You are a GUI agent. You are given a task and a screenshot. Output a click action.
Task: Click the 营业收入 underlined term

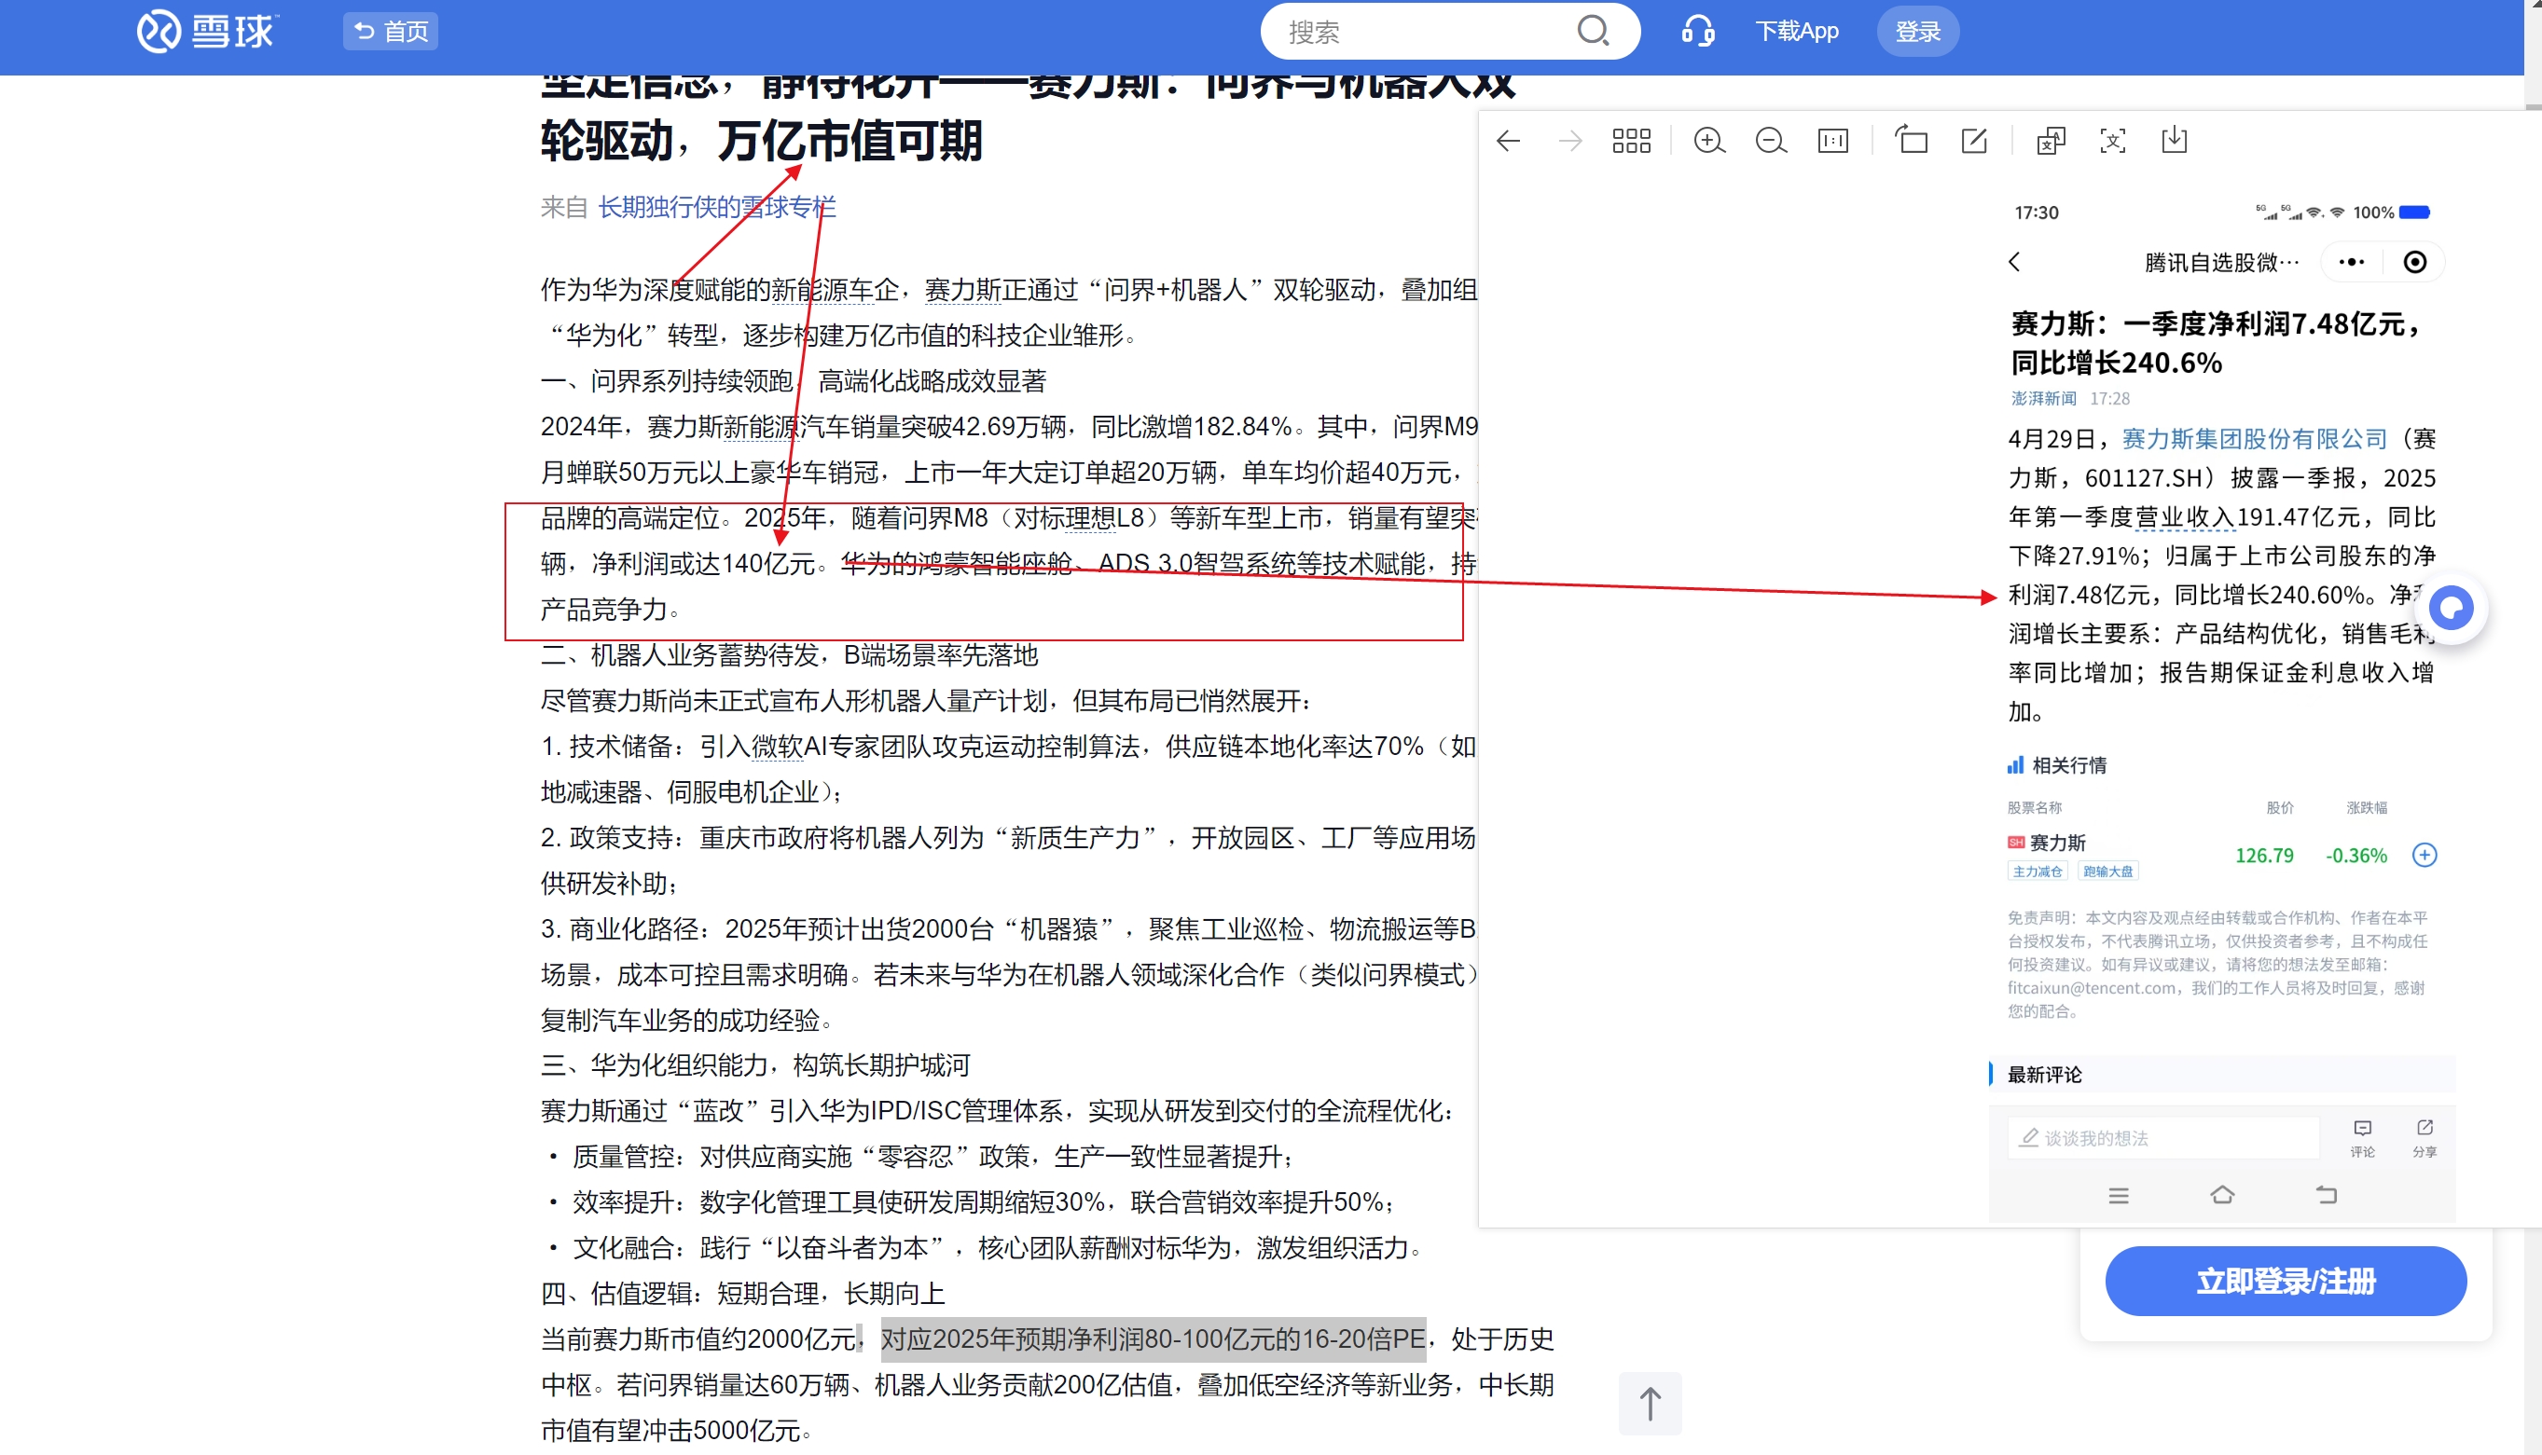2184,516
